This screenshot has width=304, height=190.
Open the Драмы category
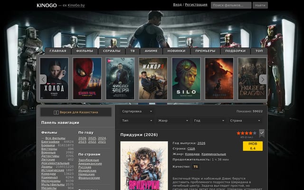pos(47,167)
